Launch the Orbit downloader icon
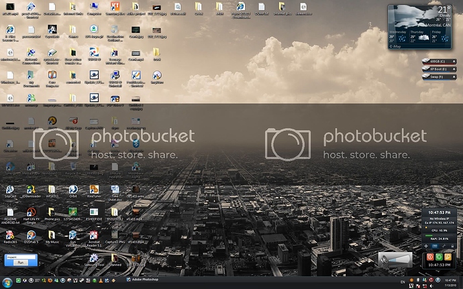463x289 pixels. pos(73,190)
